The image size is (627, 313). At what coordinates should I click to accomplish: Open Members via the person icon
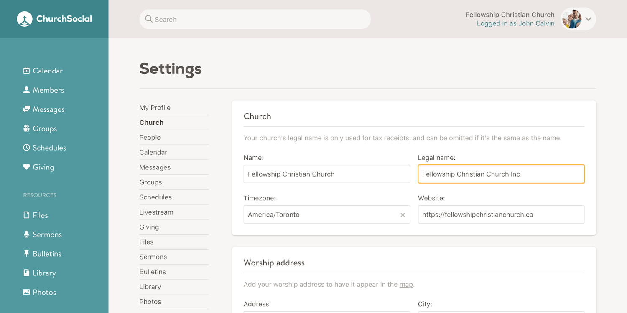[x=26, y=90]
